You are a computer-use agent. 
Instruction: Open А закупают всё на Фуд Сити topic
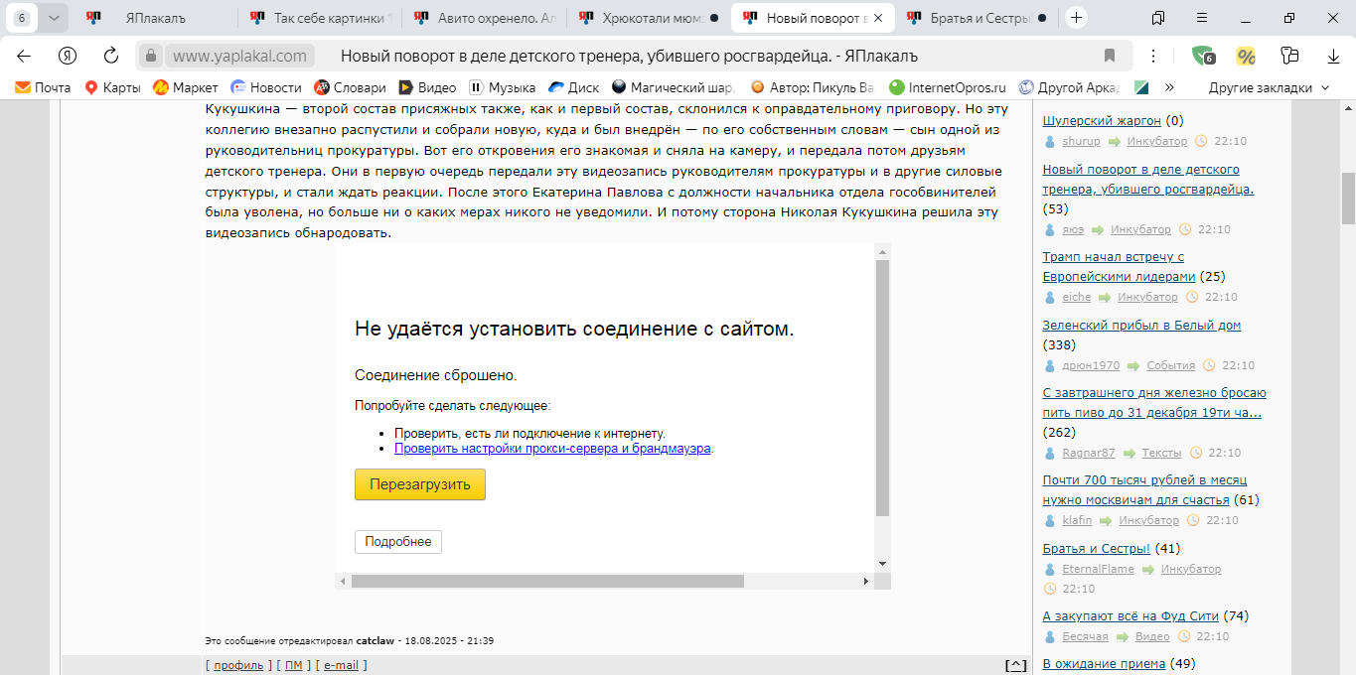click(x=1130, y=615)
